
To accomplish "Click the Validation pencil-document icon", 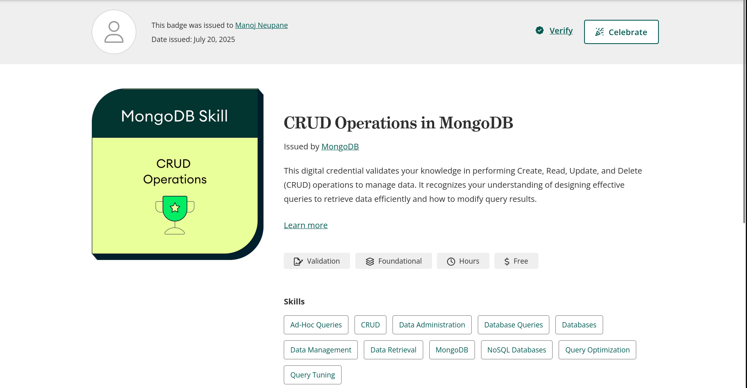I will pos(298,261).
